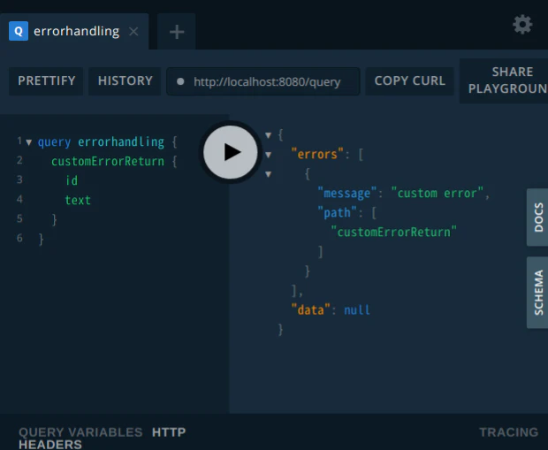Click the text field on line 4

pos(78,201)
